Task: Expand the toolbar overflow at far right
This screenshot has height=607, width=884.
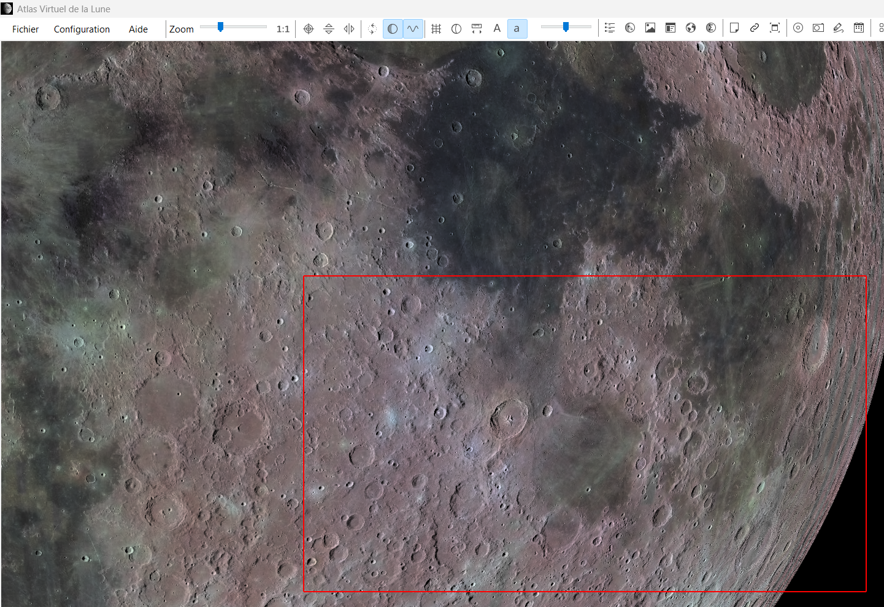Action: pyautogui.click(x=880, y=28)
